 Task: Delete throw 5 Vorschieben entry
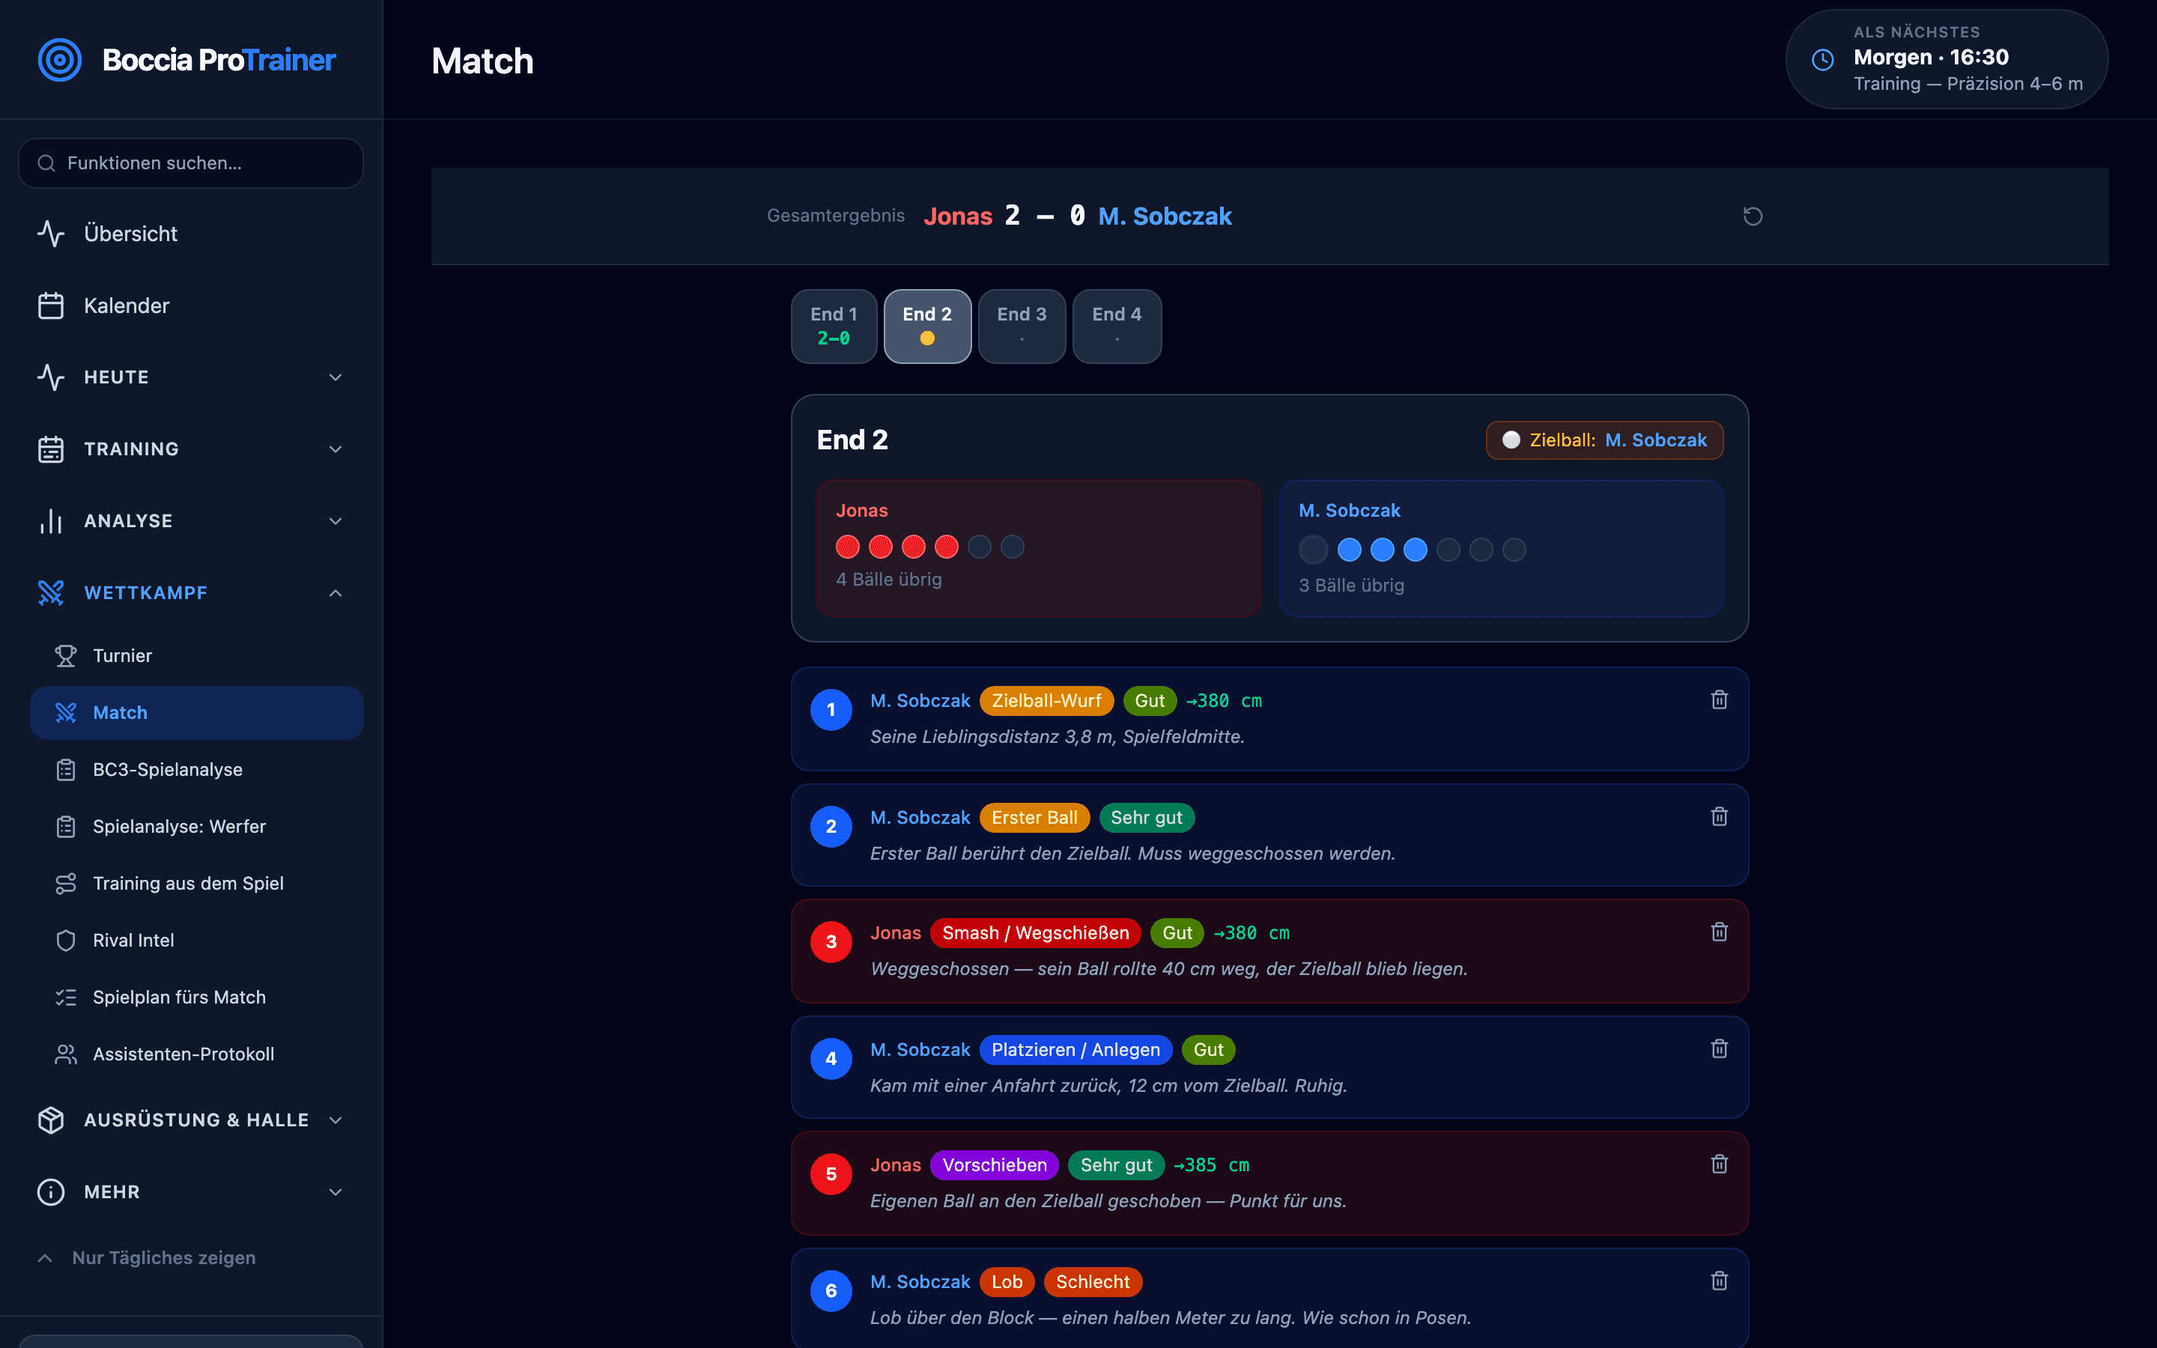(x=1720, y=1164)
